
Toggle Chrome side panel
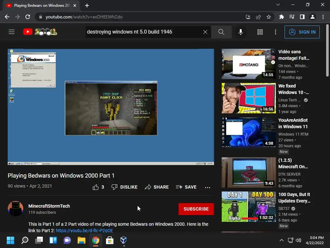(x=302, y=17)
